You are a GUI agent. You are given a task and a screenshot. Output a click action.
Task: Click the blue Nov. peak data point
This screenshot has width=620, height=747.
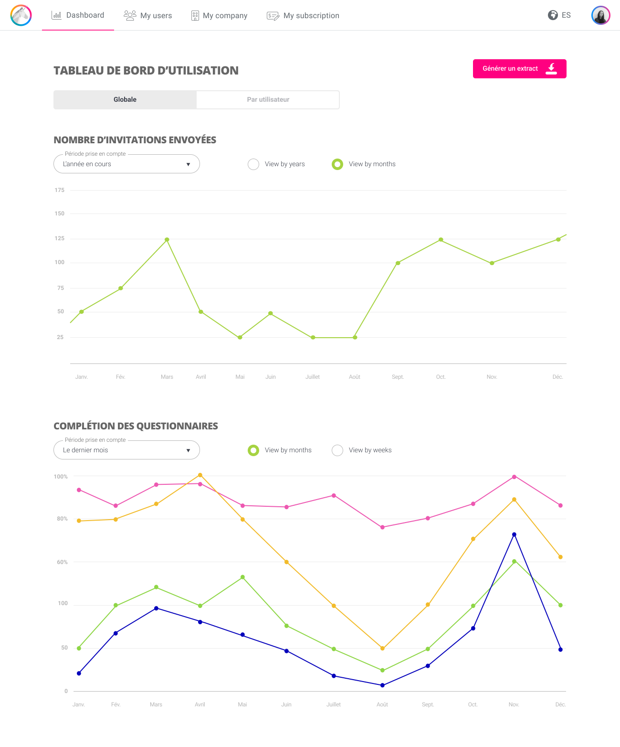point(514,534)
